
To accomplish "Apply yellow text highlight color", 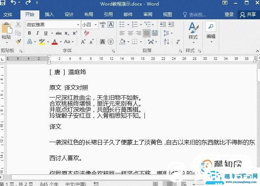I will click(42, 42).
